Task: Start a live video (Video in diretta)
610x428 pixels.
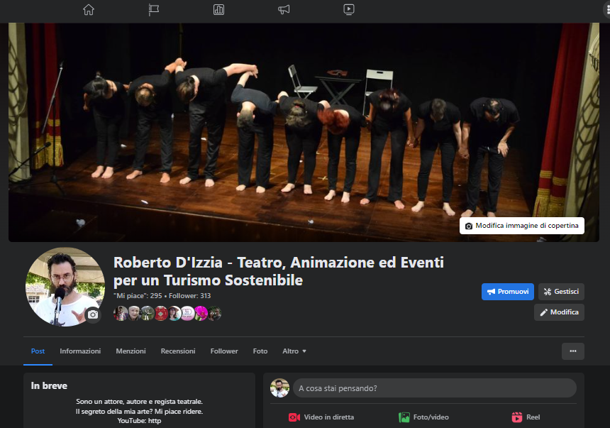Action: 321,417
